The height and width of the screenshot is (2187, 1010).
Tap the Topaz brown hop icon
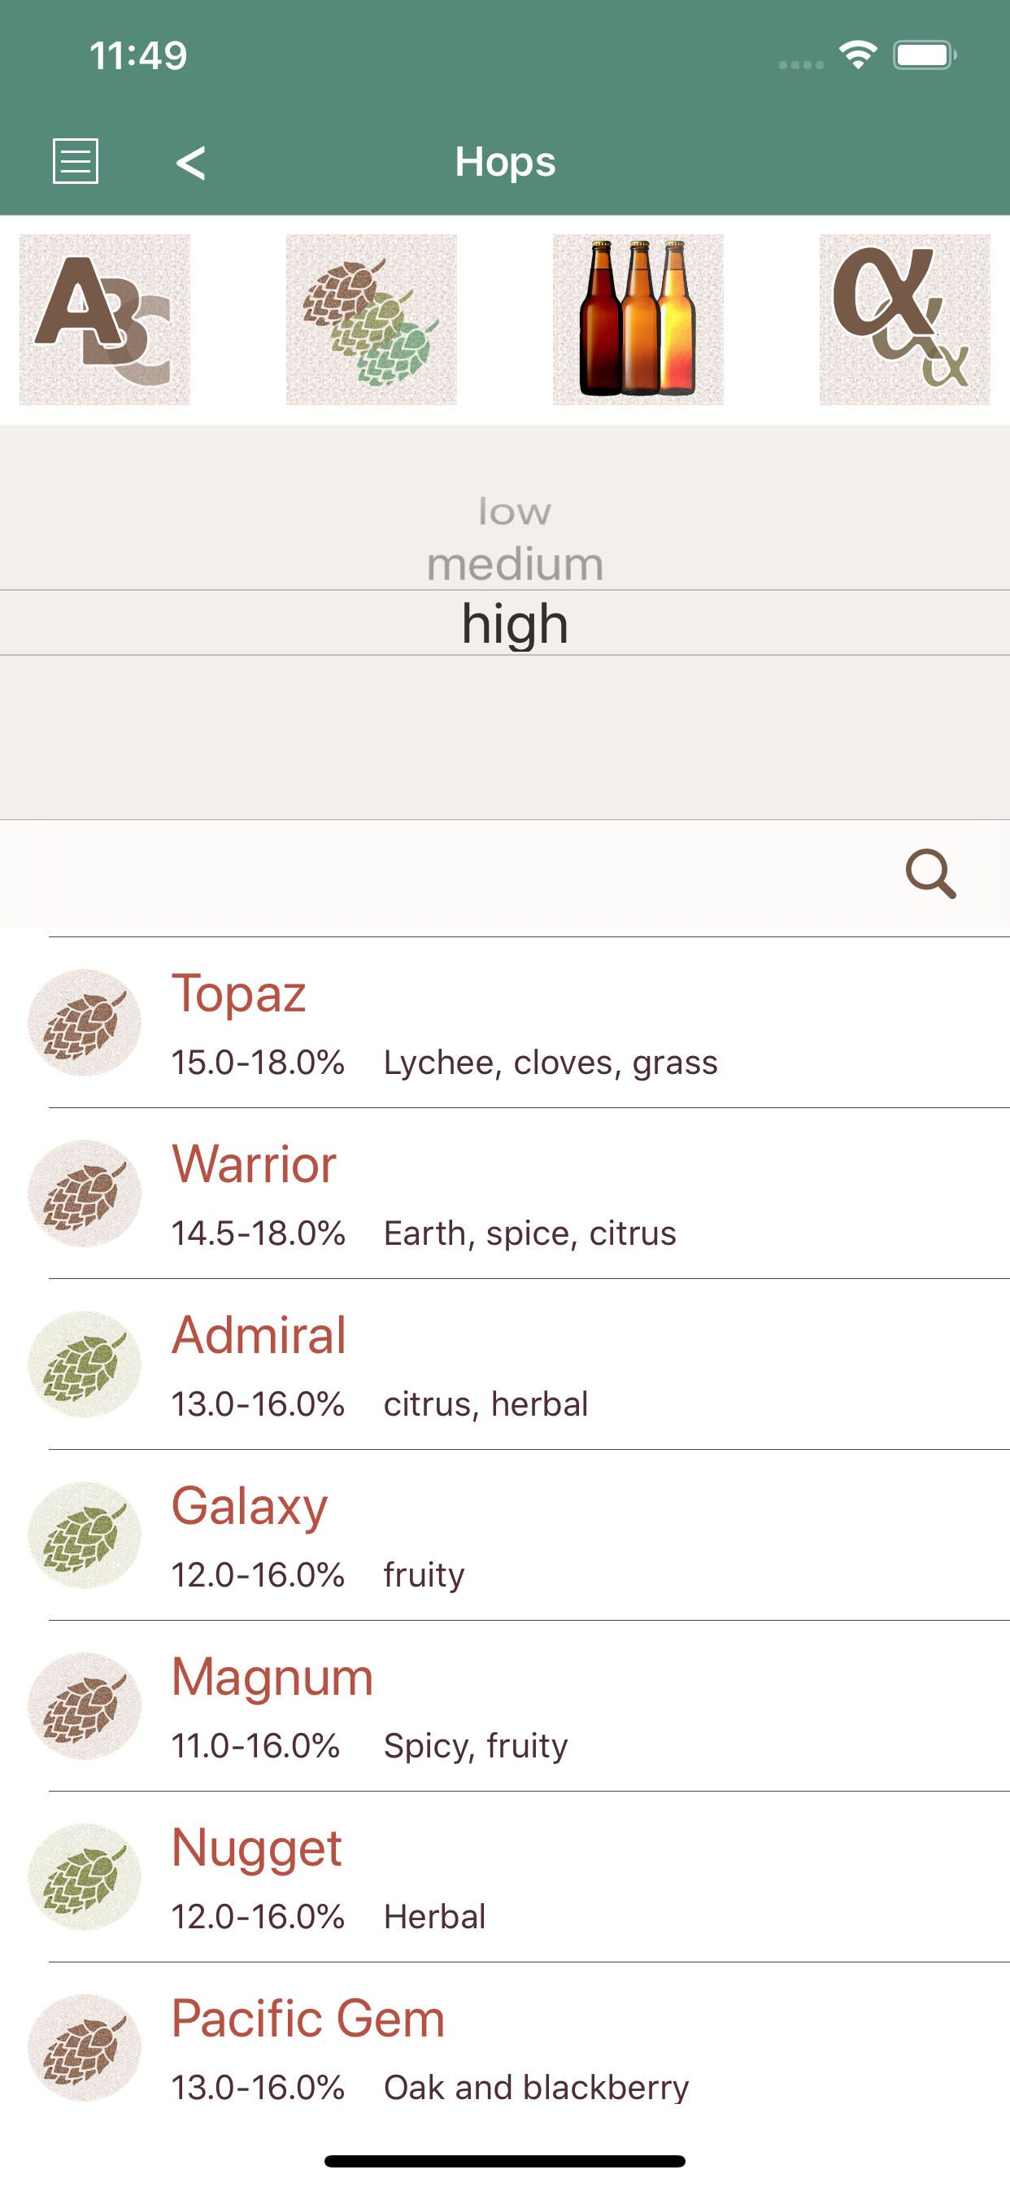point(84,1023)
